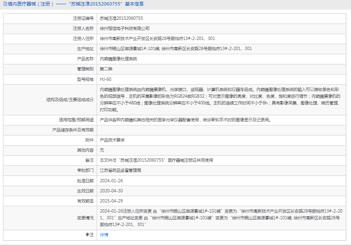Select the 注册人名称 label

pos(83,29)
